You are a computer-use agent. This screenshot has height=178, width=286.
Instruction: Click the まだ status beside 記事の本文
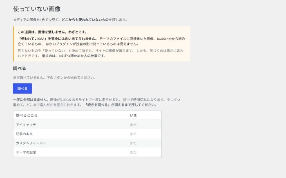133,134
